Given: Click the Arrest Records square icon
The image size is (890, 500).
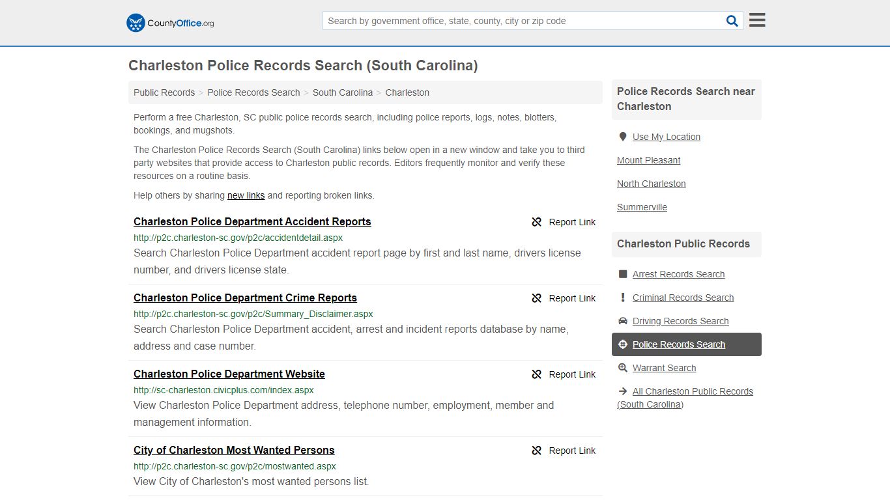Looking at the screenshot, I should [x=623, y=274].
